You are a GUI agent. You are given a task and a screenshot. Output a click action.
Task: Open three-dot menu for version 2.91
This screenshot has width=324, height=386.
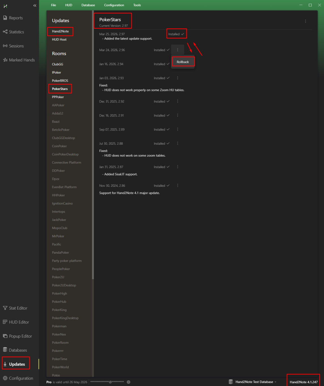178,115
